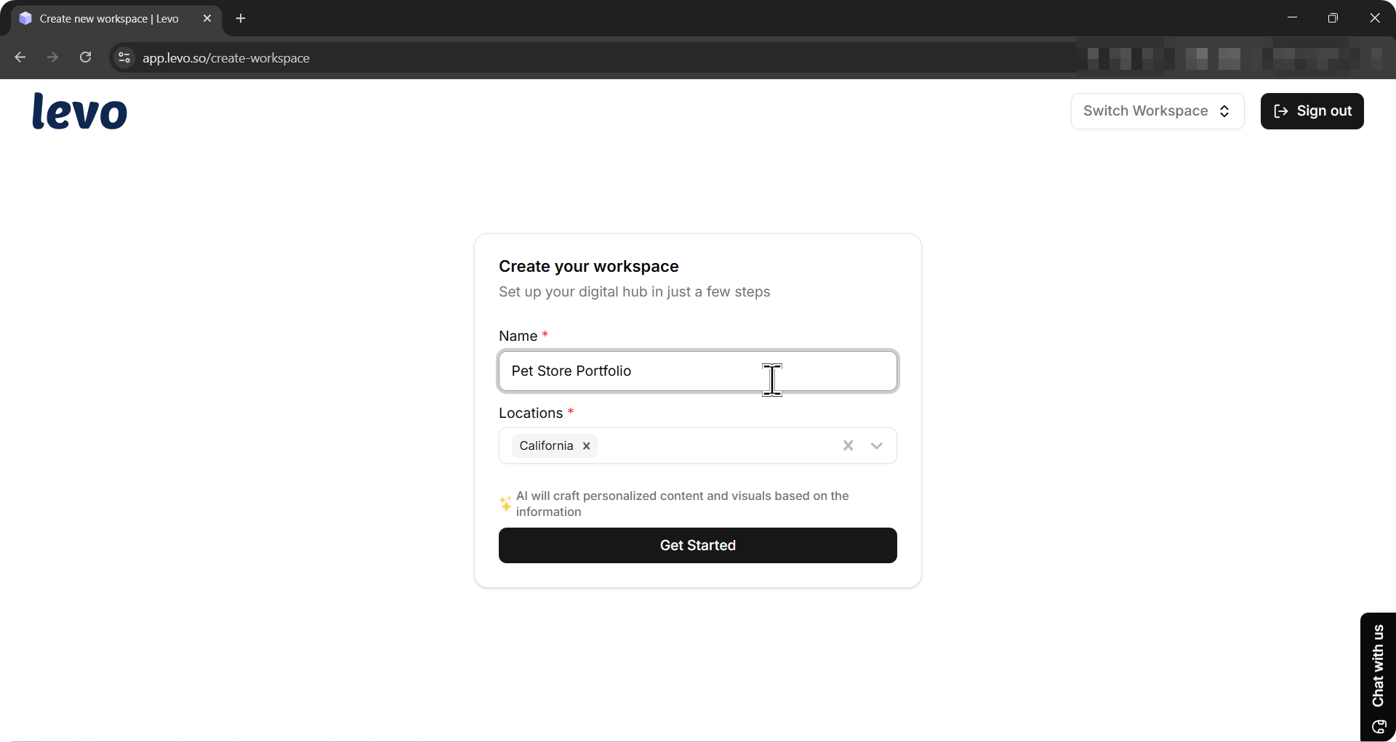Open the Chat with us widget
The height and width of the screenshot is (742, 1396).
1378,676
